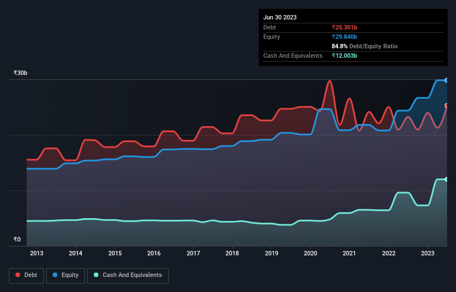Select the blue Equity endpoint marker
Image resolution: width=456 pixels, height=292 pixels.
(447, 80)
